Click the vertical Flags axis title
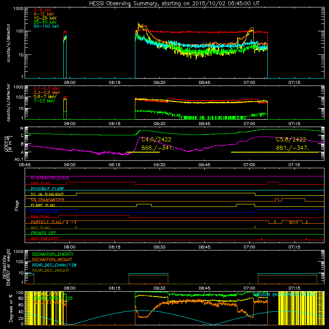 [17, 205]
